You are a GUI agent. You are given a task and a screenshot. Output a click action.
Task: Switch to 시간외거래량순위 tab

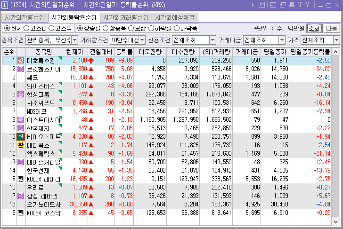click(126, 17)
